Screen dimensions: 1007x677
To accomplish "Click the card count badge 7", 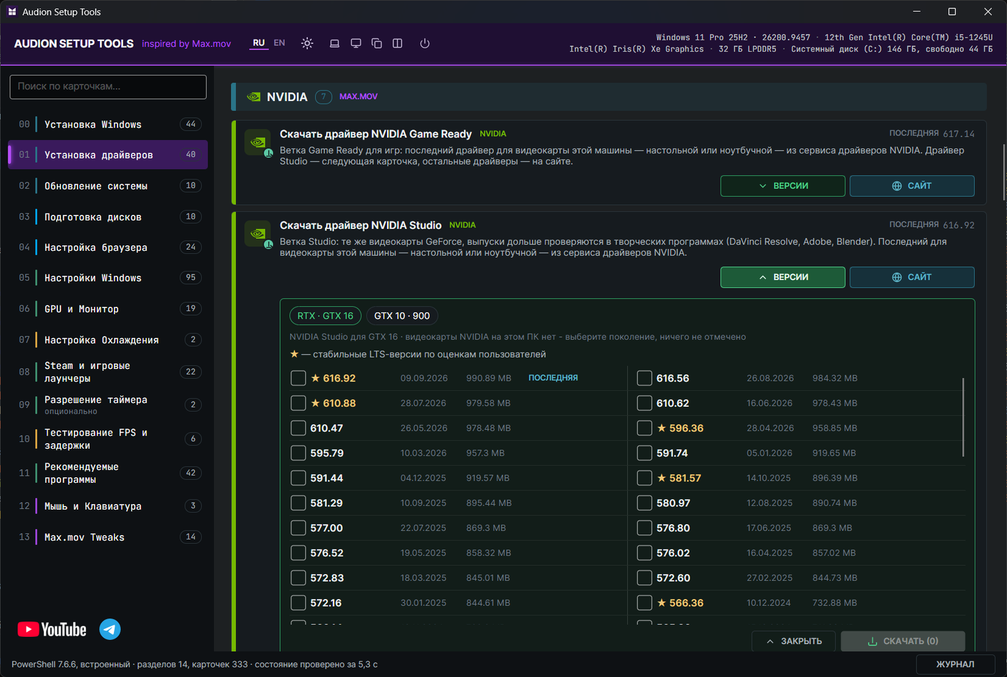I will pos(323,97).
